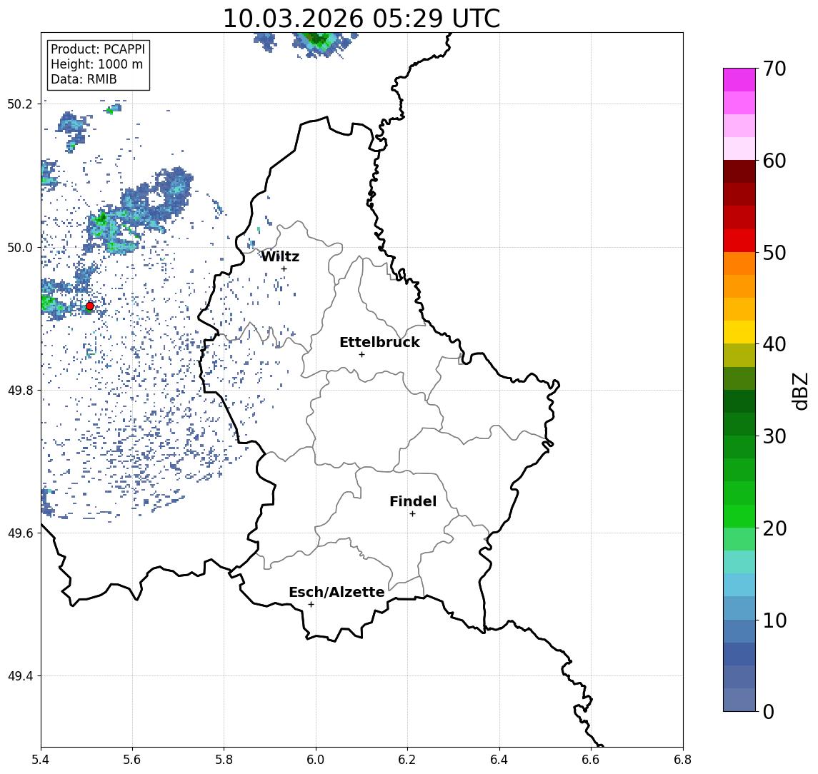
Task: Click the 50.2 latitude axis label
Action: coord(20,104)
